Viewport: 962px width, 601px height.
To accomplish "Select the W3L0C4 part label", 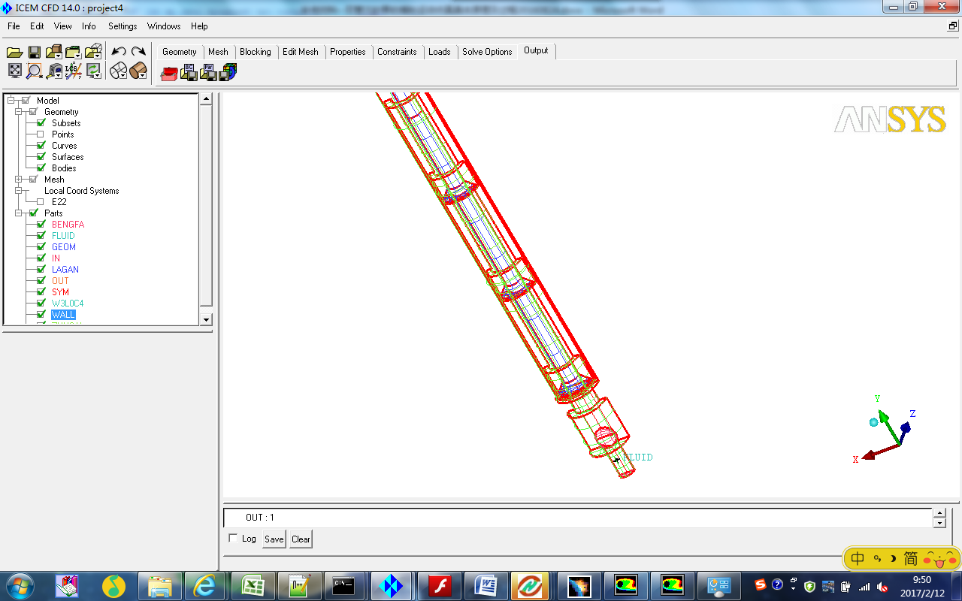I will [68, 304].
